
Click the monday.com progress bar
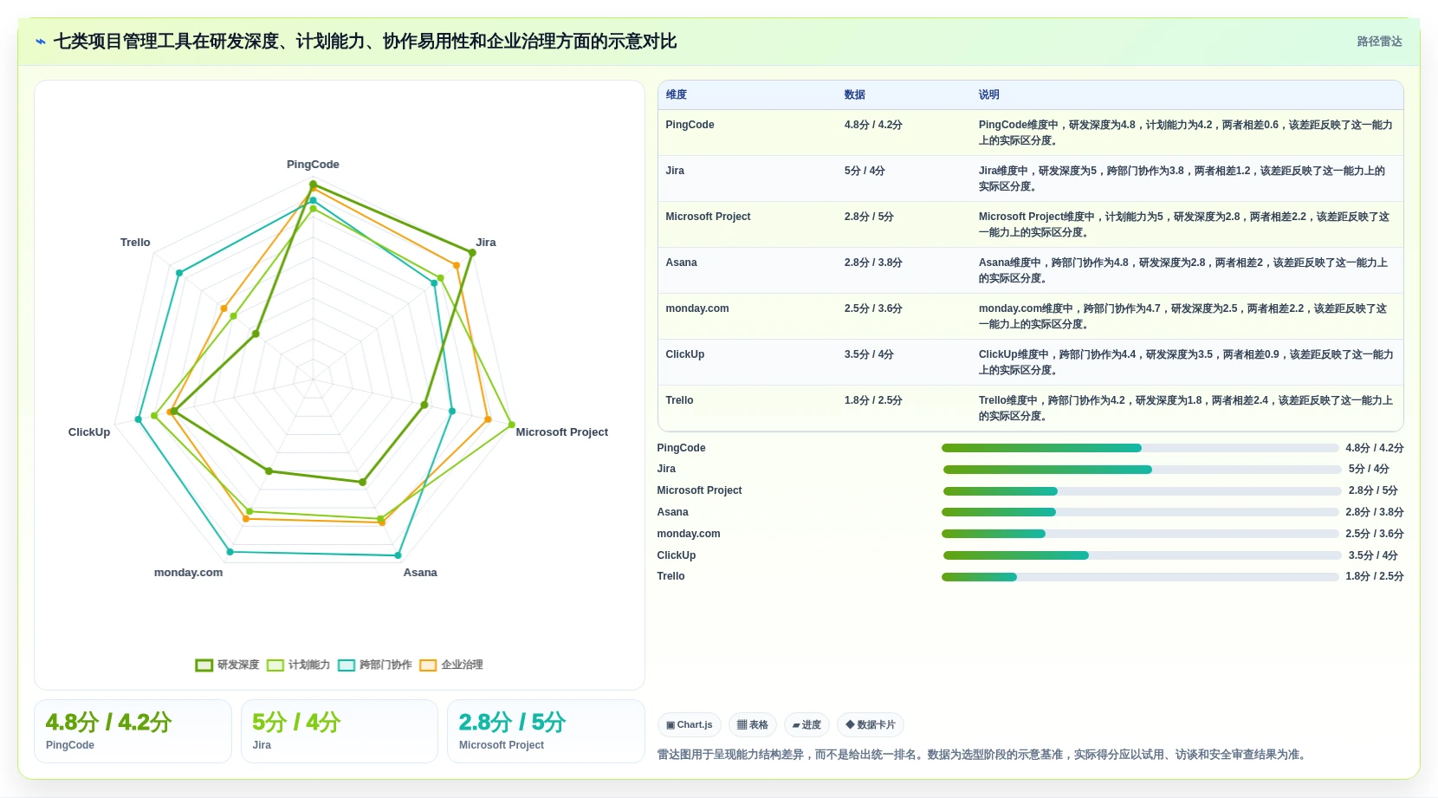point(1140,534)
